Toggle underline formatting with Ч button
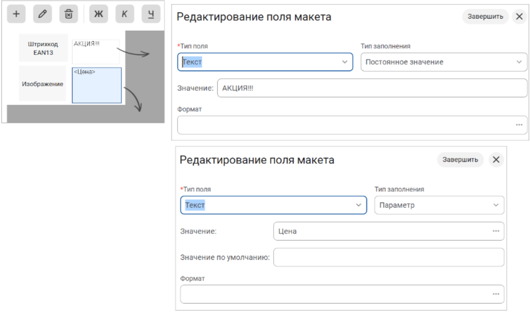530x315 pixels. [151, 14]
